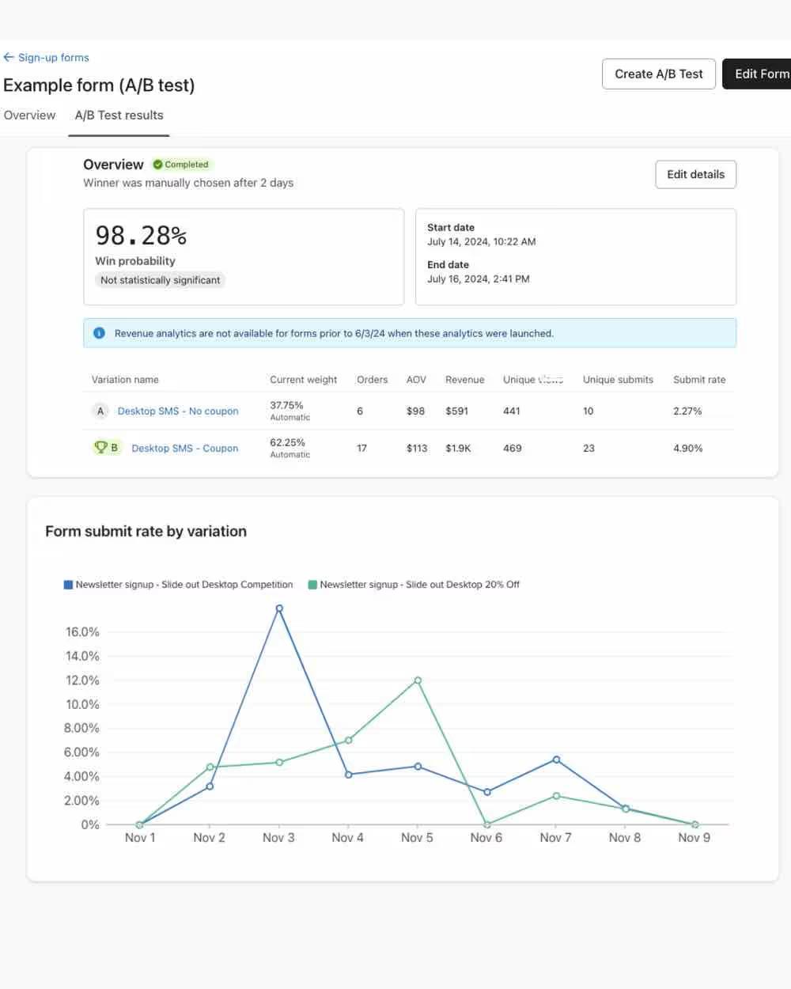
Task: Click the back arrow beside Sign-up forms
Action: pos(8,57)
